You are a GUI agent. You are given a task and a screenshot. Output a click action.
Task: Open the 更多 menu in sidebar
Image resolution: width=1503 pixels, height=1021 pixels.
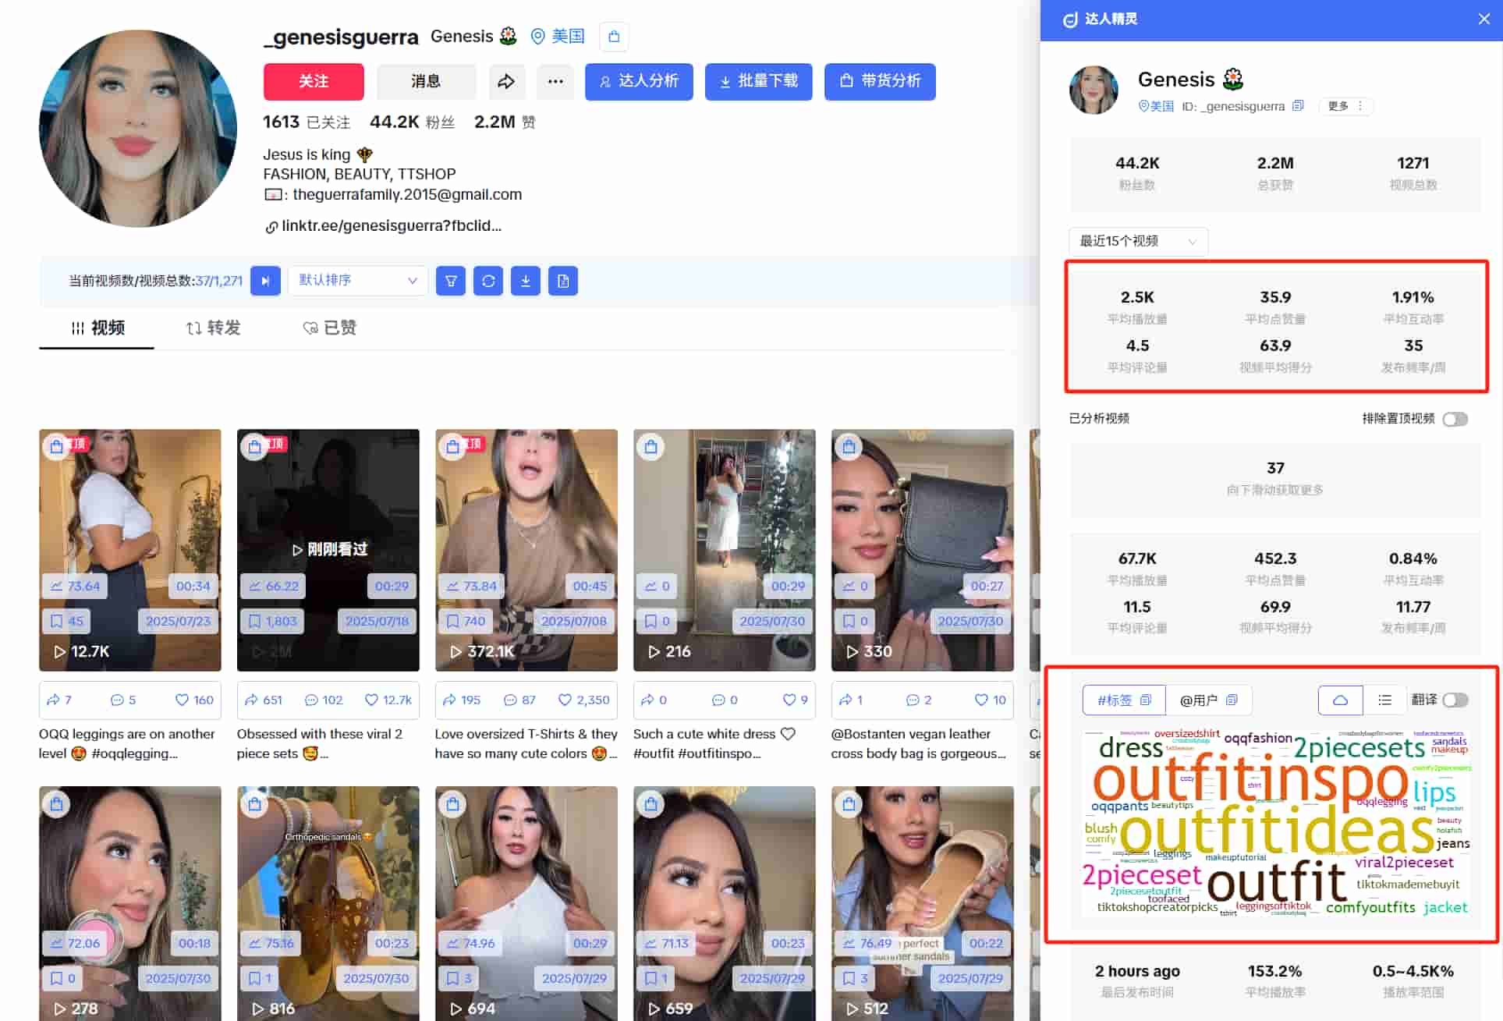(x=1345, y=106)
